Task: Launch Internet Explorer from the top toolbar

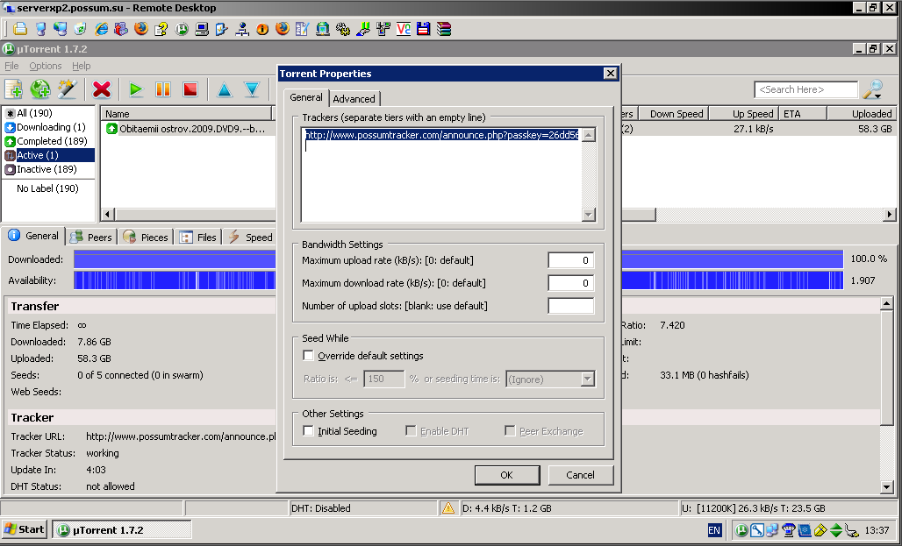Action: pyautogui.click(x=101, y=28)
